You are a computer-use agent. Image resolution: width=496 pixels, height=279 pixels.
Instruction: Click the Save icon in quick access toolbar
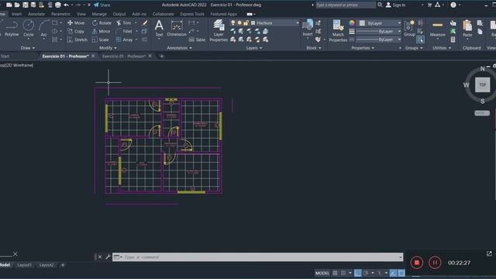25,5
